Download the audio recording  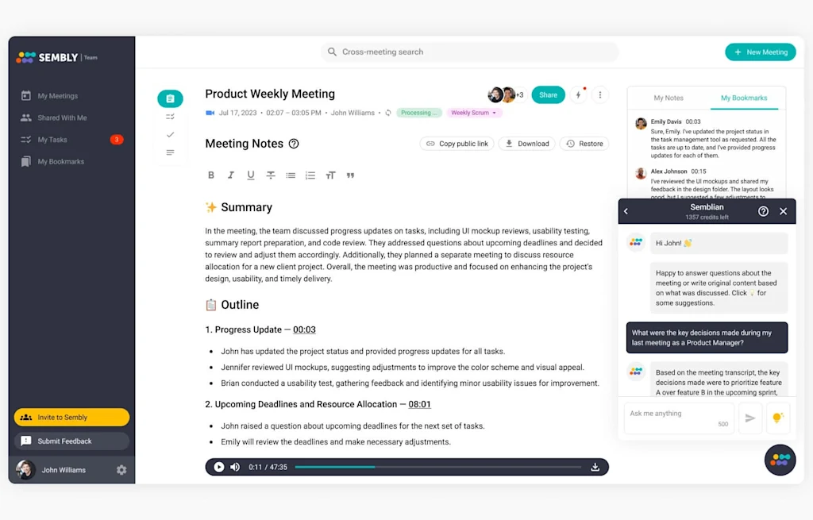click(595, 467)
